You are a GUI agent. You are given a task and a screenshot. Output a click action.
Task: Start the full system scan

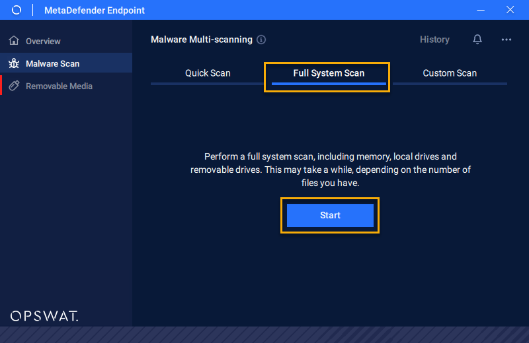[x=330, y=215]
